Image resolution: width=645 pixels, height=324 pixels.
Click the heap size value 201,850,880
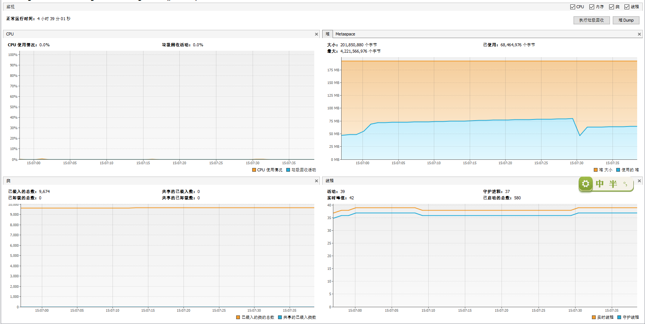click(x=352, y=45)
